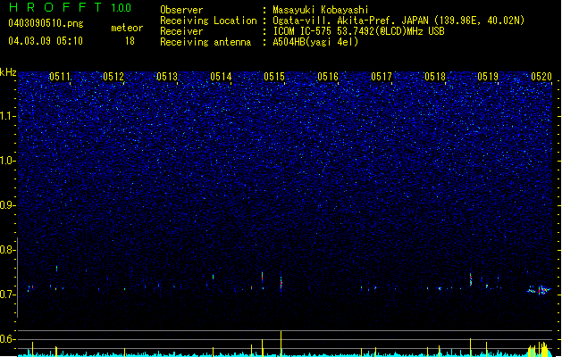Click observer name Masayuki Kobayashi
The width and height of the screenshot is (562, 357).
pyautogui.click(x=321, y=10)
